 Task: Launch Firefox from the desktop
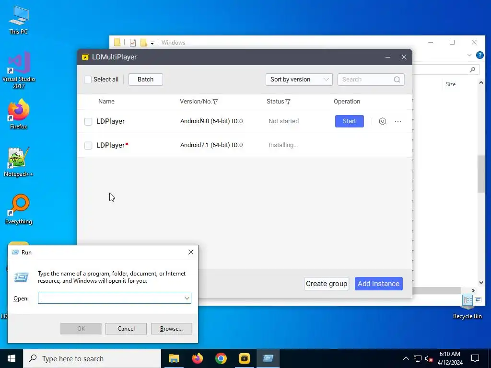[x=19, y=114]
